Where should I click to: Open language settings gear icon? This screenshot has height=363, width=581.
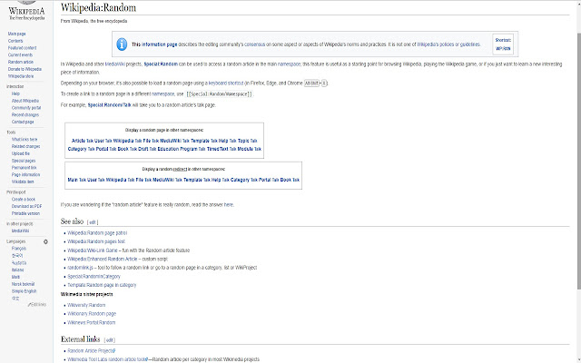click(x=45, y=241)
